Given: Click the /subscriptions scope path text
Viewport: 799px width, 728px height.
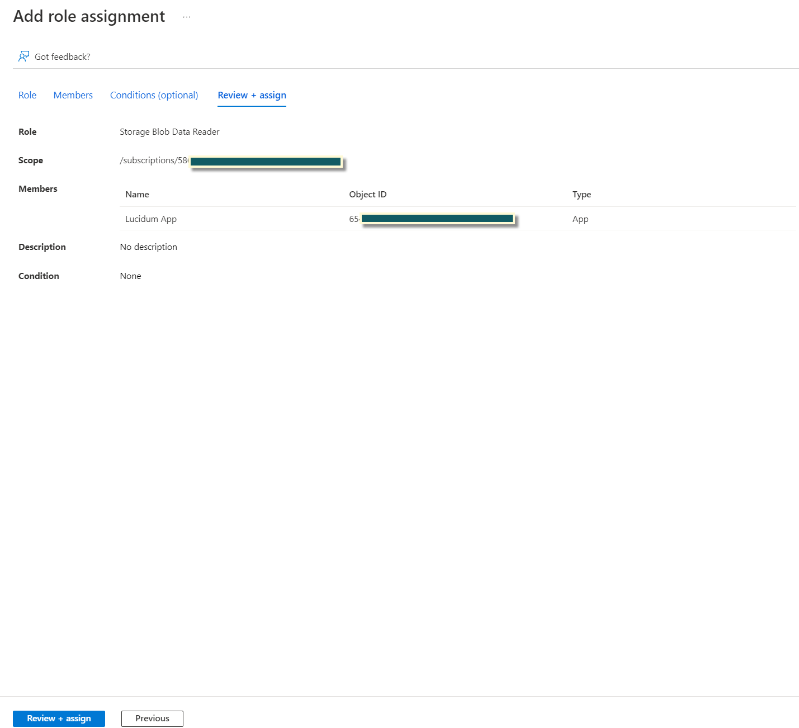Looking at the screenshot, I should pos(154,160).
